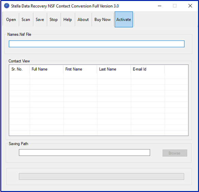Start a Scan from the toolbar

26,19
